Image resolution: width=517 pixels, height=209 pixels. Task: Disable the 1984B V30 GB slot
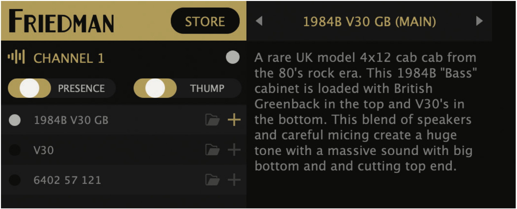click(x=15, y=120)
